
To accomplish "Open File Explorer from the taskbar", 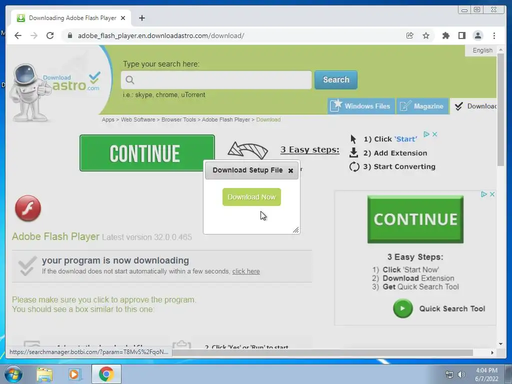I will coord(44,374).
